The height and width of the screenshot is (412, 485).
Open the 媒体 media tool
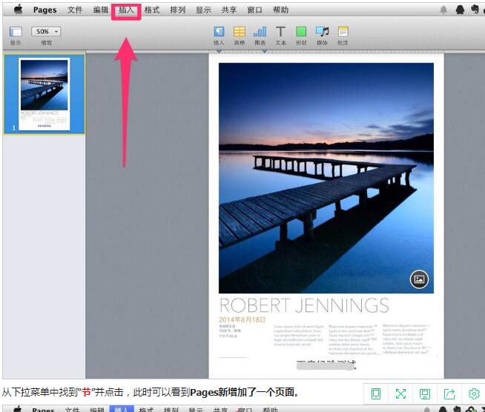tap(322, 32)
